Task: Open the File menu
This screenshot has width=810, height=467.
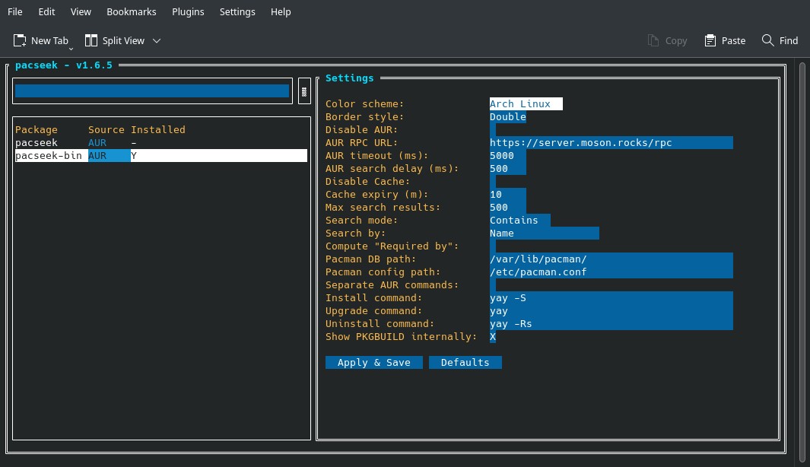Action: [15, 11]
